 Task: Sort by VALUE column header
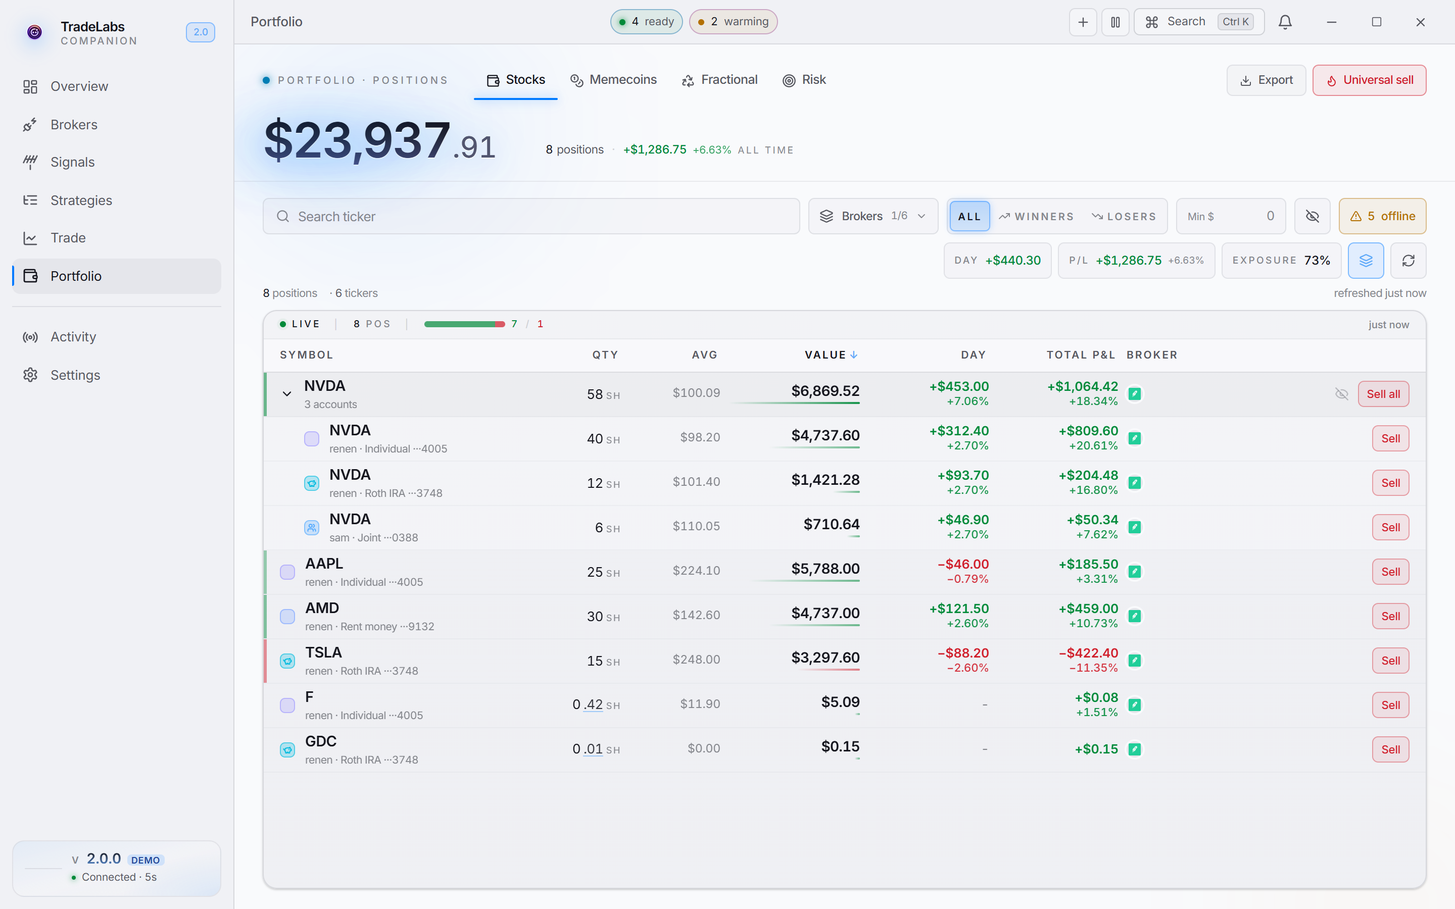pos(831,356)
